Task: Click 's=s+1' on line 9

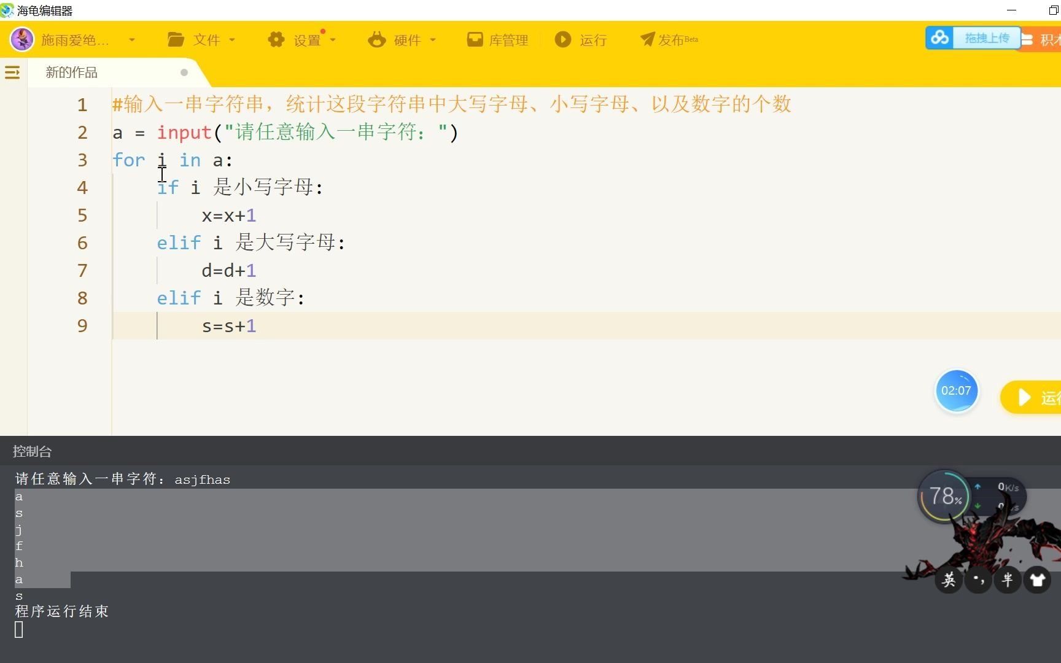Action: (229, 326)
